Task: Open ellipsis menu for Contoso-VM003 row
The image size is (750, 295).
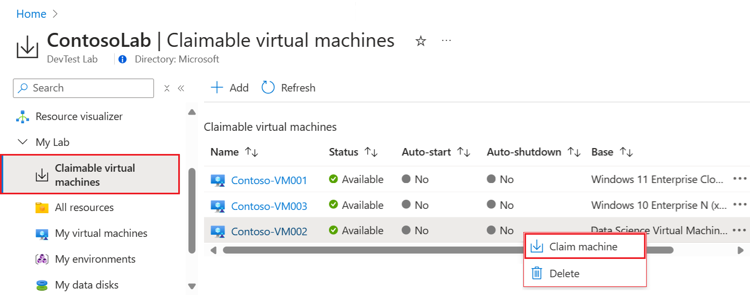Action: pos(740,205)
